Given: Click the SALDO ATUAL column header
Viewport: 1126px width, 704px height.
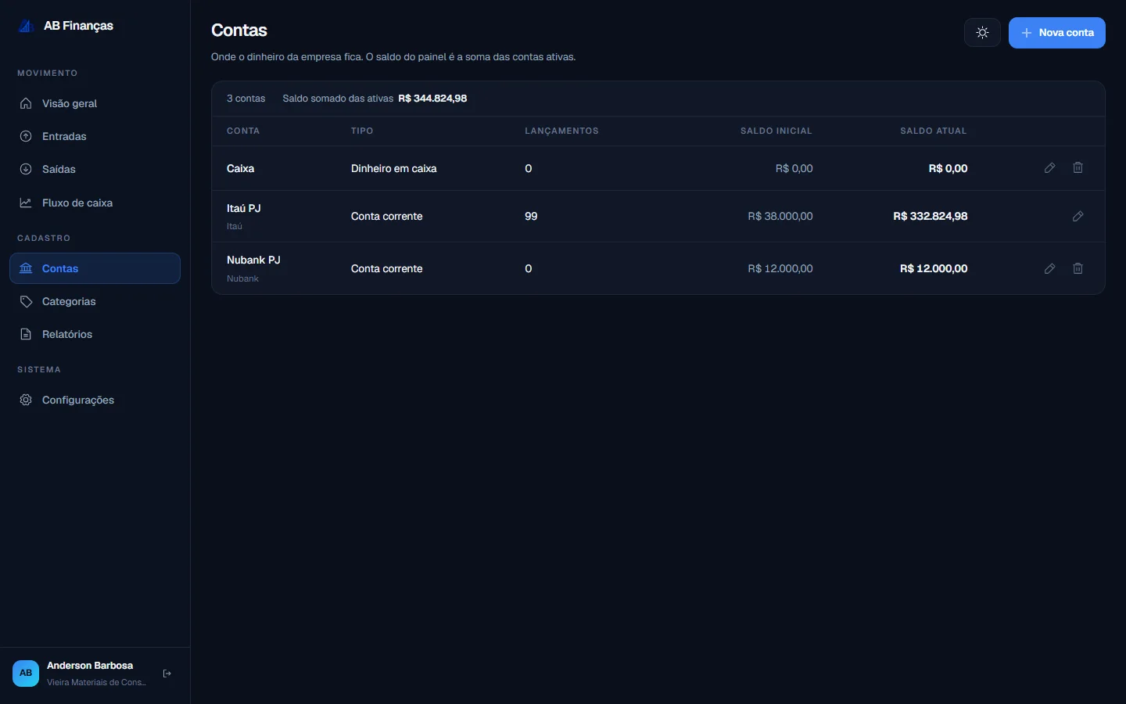Looking at the screenshot, I should coord(934,131).
